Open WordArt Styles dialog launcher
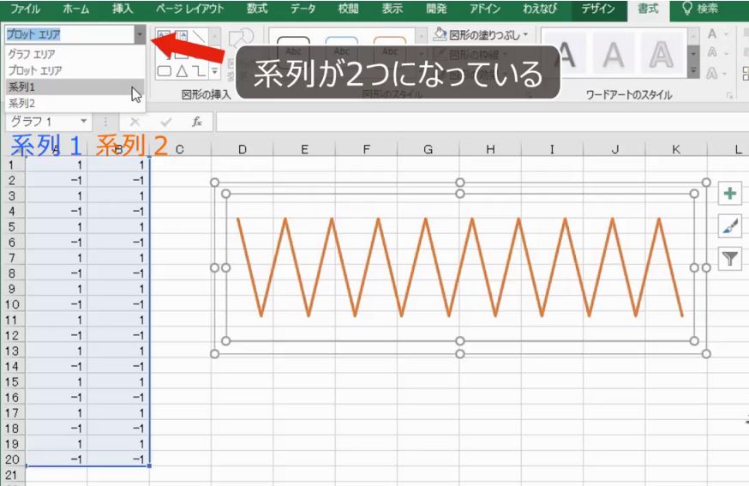The image size is (749, 486). pyautogui.click(x=729, y=96)
